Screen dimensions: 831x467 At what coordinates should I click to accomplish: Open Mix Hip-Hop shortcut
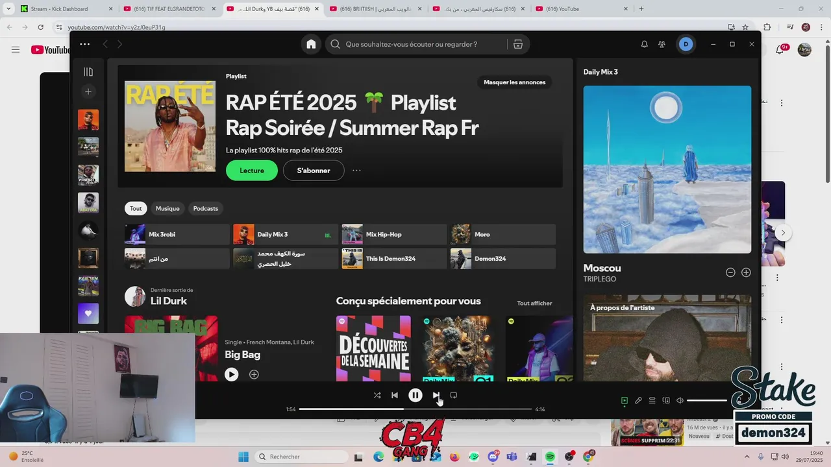pos(394,234)
